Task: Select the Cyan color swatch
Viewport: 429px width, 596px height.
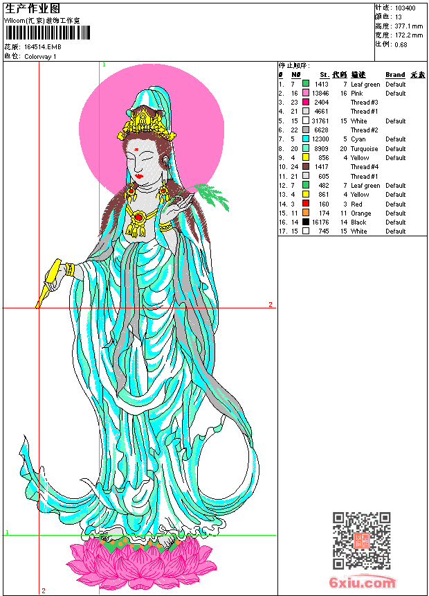Action: pos(306,139)
